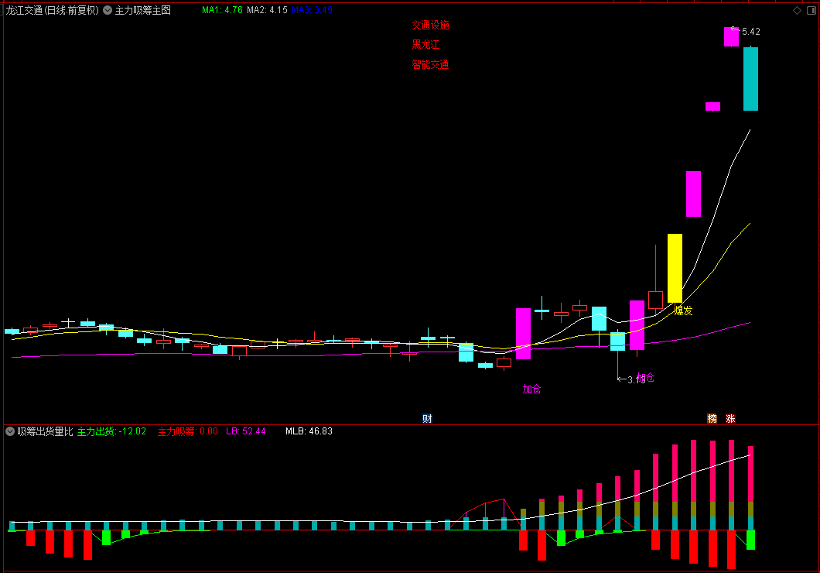
Task: Click the 5.42 high price label
Action: [x=751, y=32]
